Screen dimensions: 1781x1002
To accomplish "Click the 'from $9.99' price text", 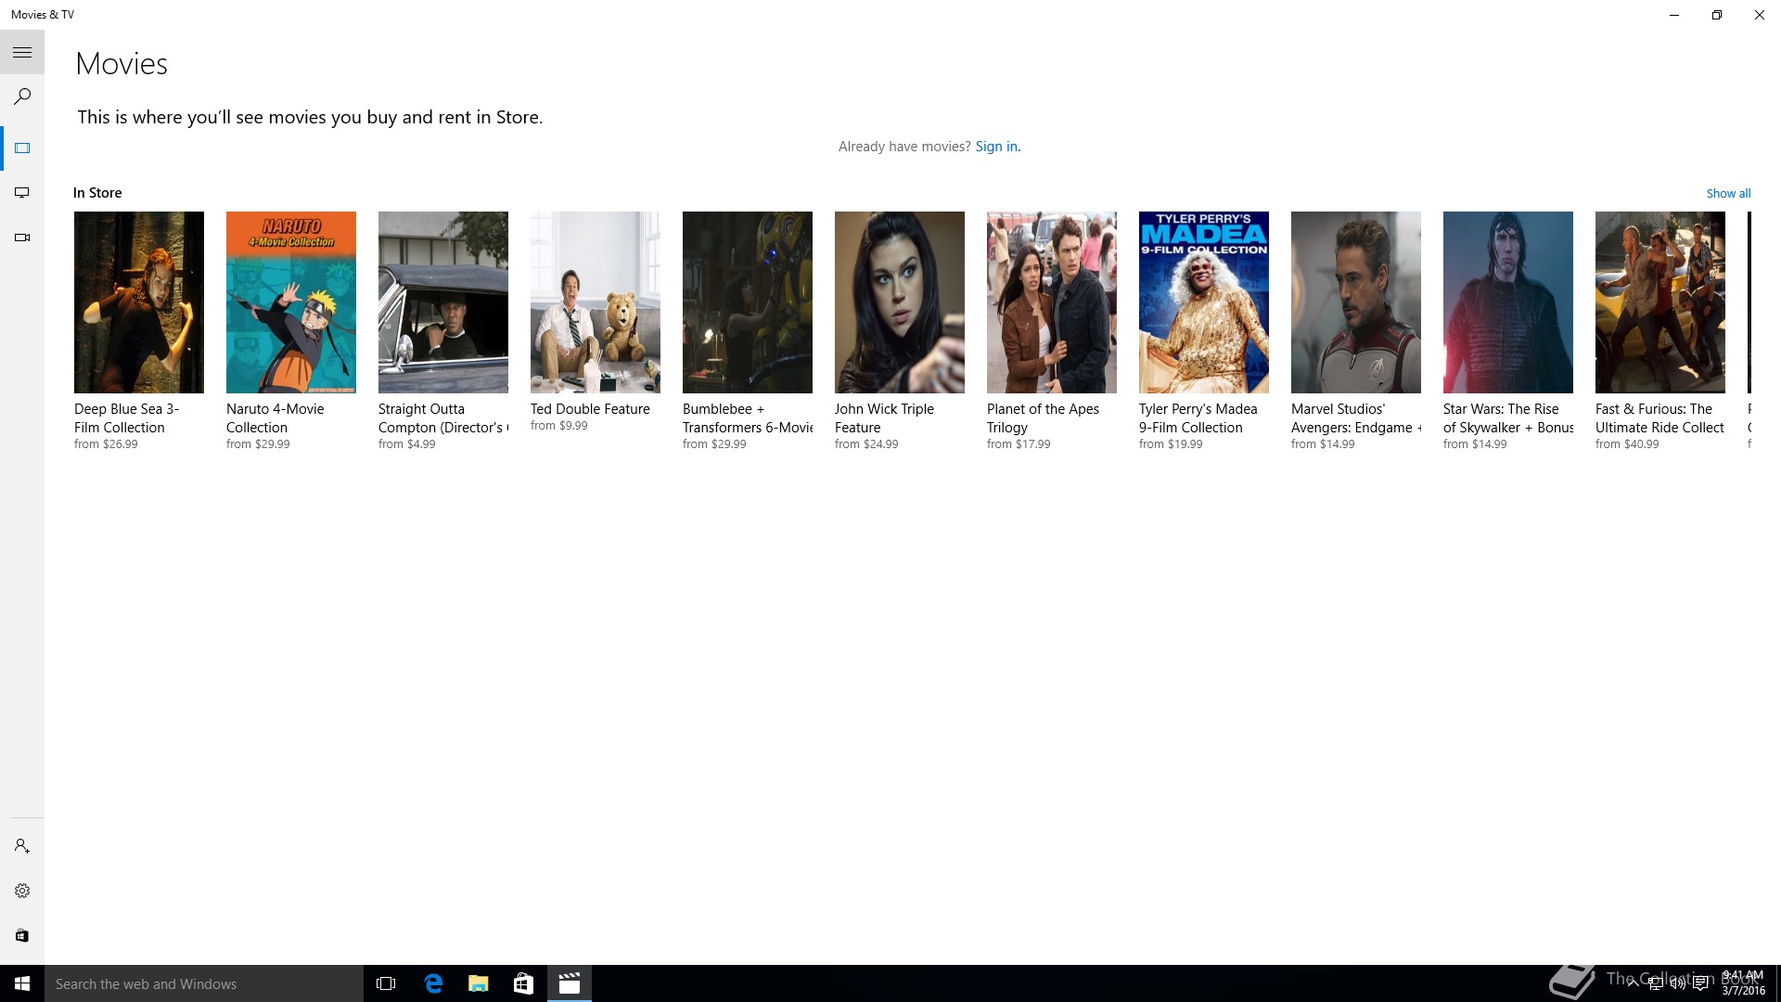I will click(x=559, y=426).
